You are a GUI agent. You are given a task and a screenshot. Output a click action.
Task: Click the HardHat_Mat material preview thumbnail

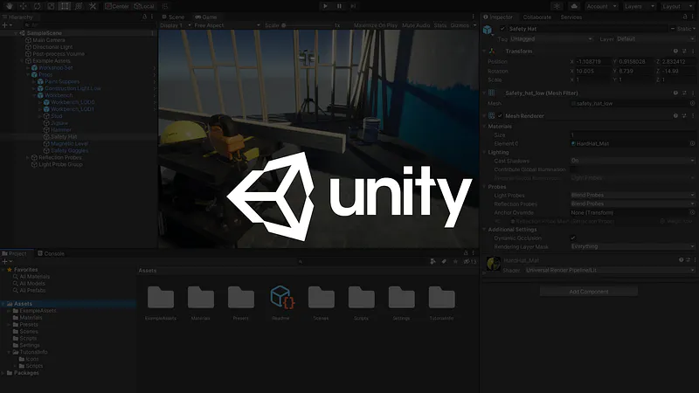tap(493, 265)
